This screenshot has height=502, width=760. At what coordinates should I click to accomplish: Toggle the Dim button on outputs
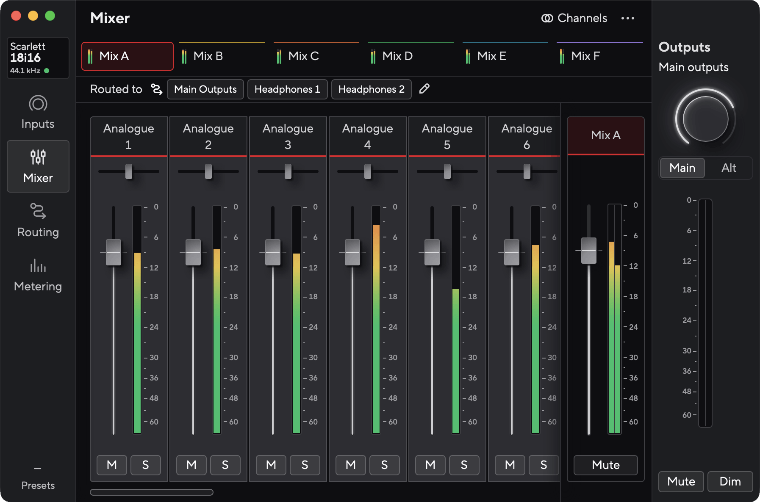pyautogui.click(x=730, y=482)
